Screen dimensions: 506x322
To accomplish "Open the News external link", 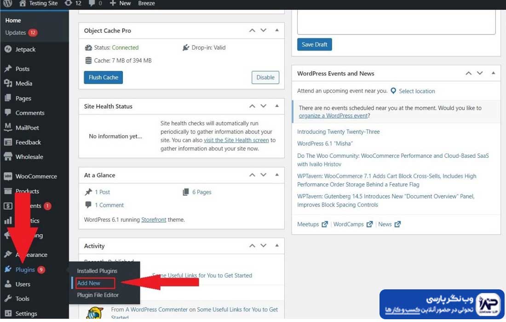I will point(389,224).
